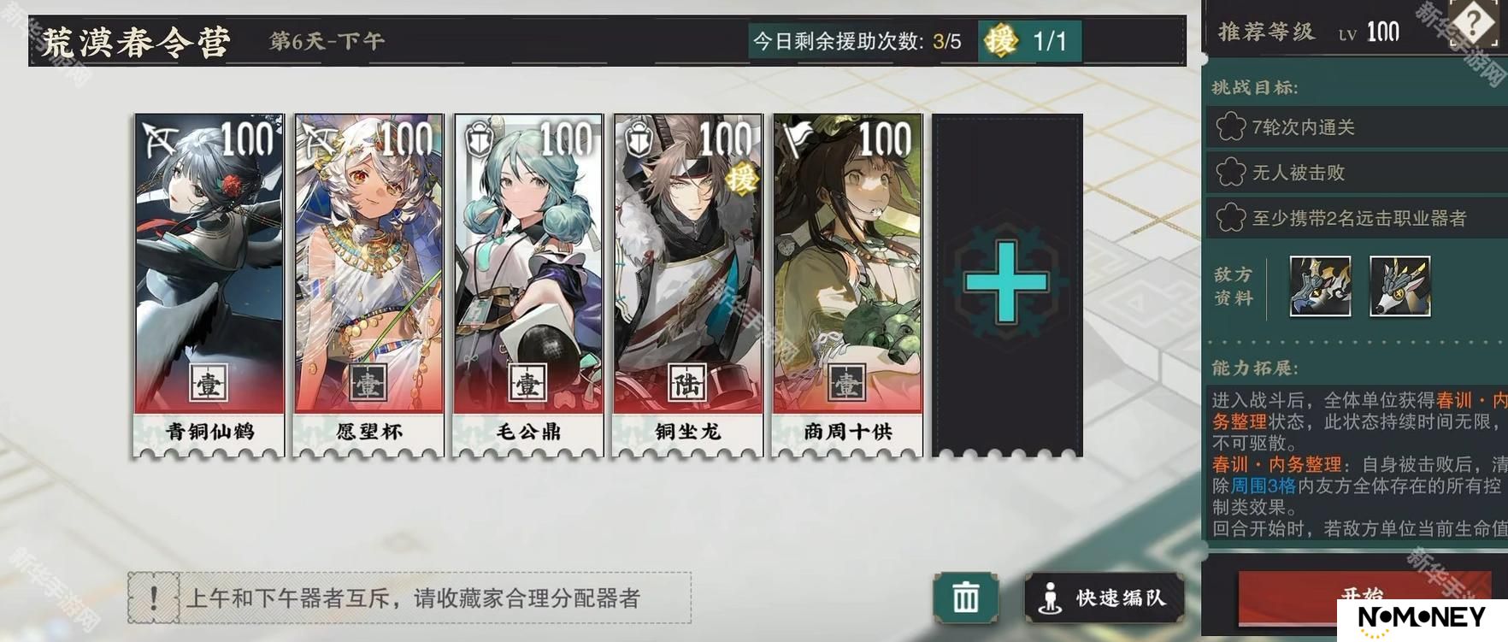The image size is (1508, 642).
Task: Click the archer class icon on 青铜仙鹤
Action: (x=161, y=140)
